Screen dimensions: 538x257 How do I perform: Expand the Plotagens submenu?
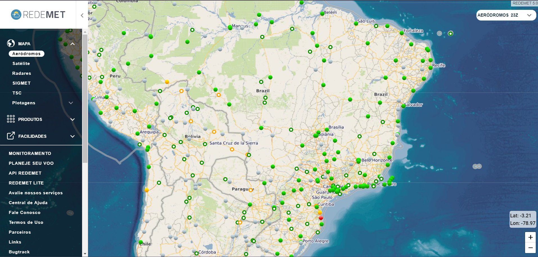pyautogui.click(x=24, y=103)
